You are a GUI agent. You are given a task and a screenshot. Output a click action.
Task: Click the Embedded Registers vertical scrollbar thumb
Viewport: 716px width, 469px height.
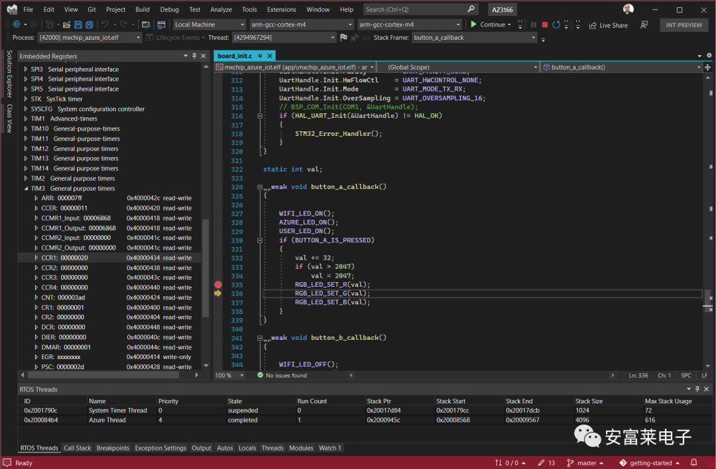coord(206,268)
